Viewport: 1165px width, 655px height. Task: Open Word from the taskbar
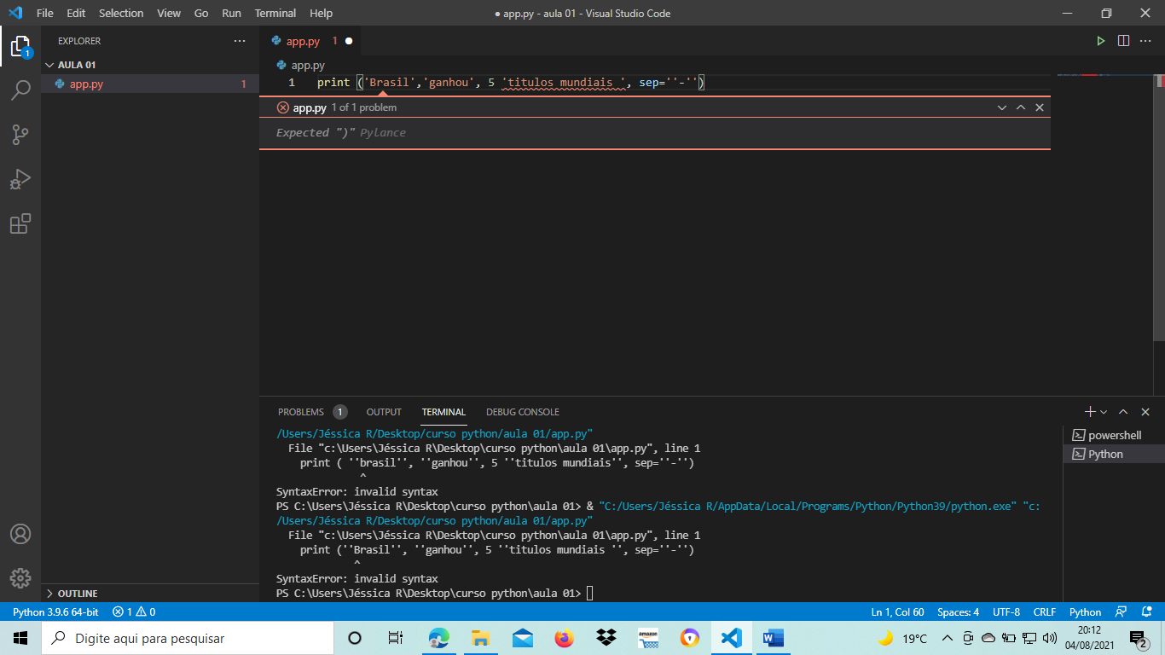tap(773, 638)
